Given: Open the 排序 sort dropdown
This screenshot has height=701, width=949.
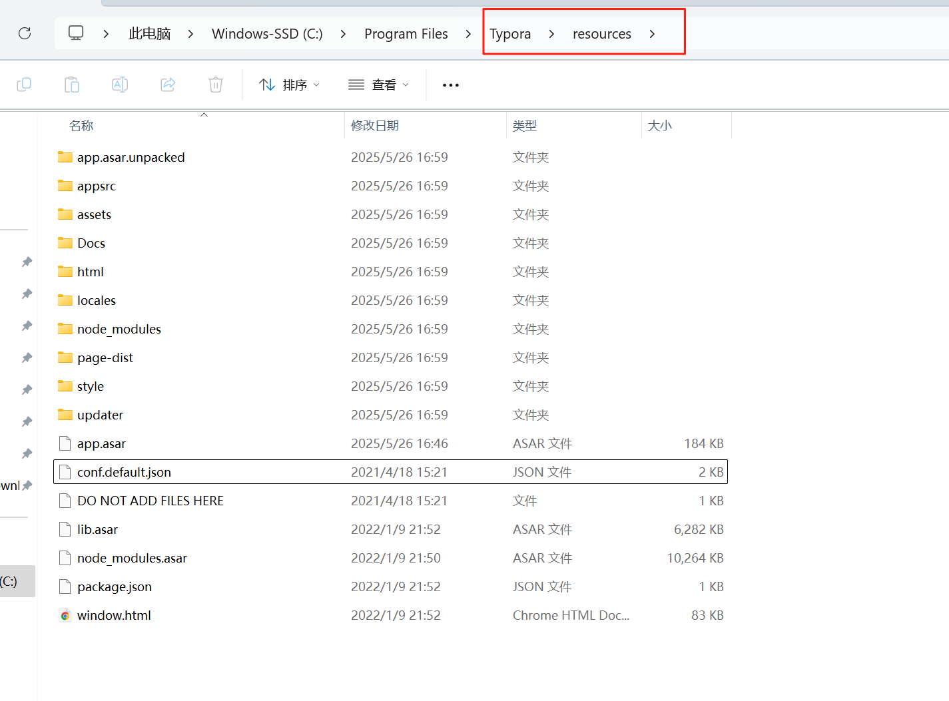Looking at the screenshot, I should [289, 85].
